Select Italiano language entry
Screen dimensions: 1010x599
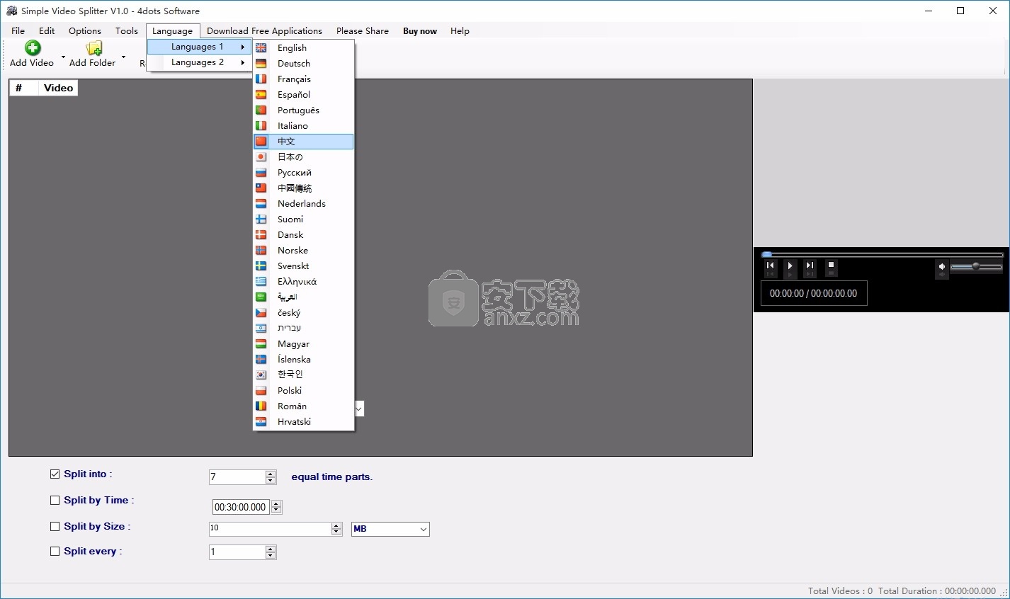(x=303, y=125)
